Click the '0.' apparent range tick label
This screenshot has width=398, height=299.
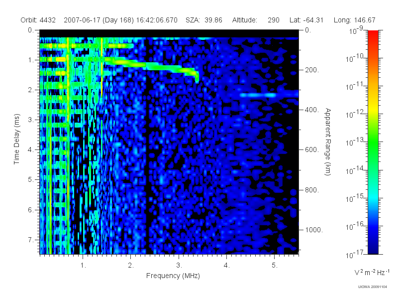[308, 30]
